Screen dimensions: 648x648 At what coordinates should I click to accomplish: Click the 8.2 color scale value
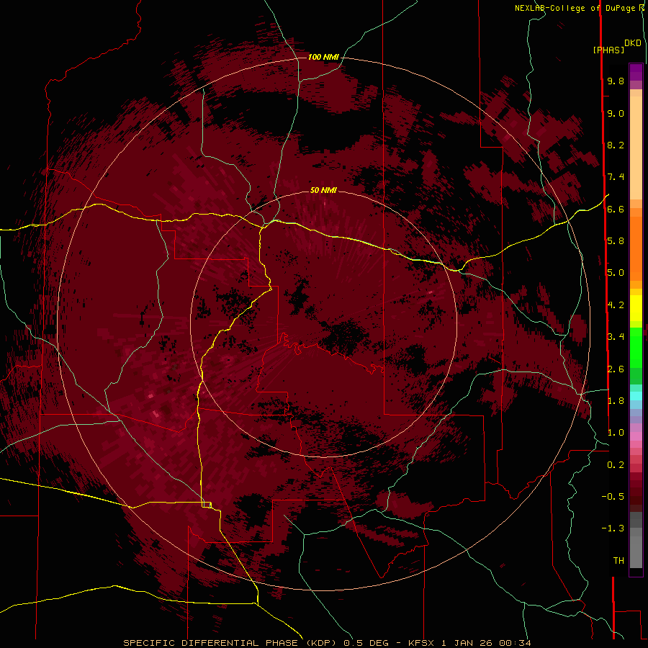[616, 145]
